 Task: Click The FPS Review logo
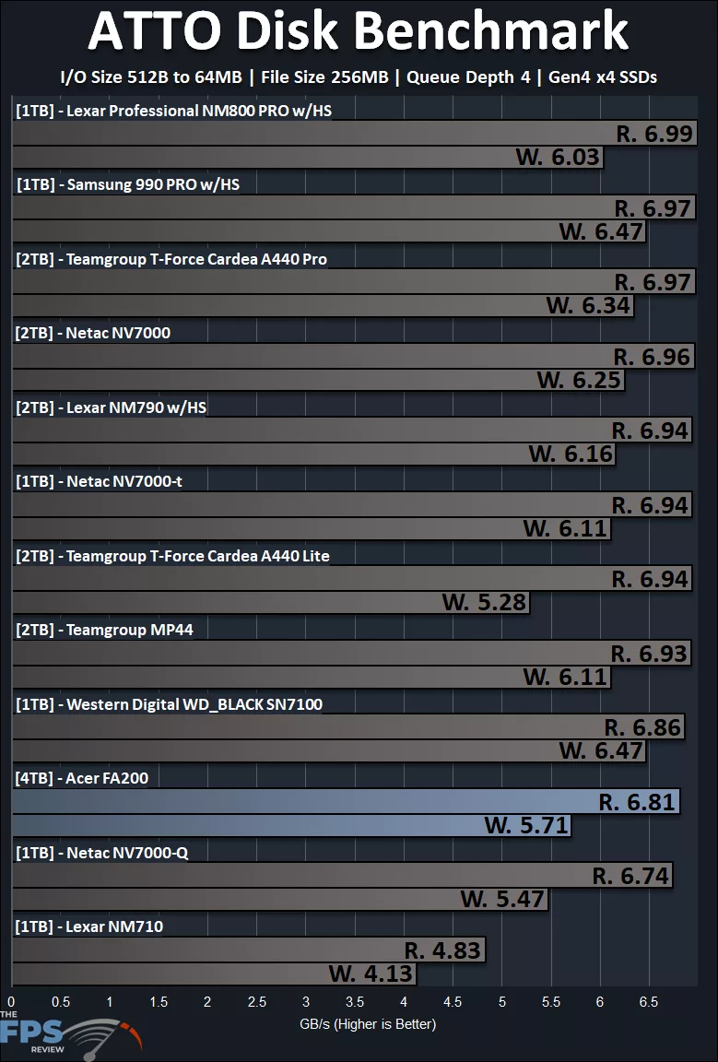pos(70,1034)
